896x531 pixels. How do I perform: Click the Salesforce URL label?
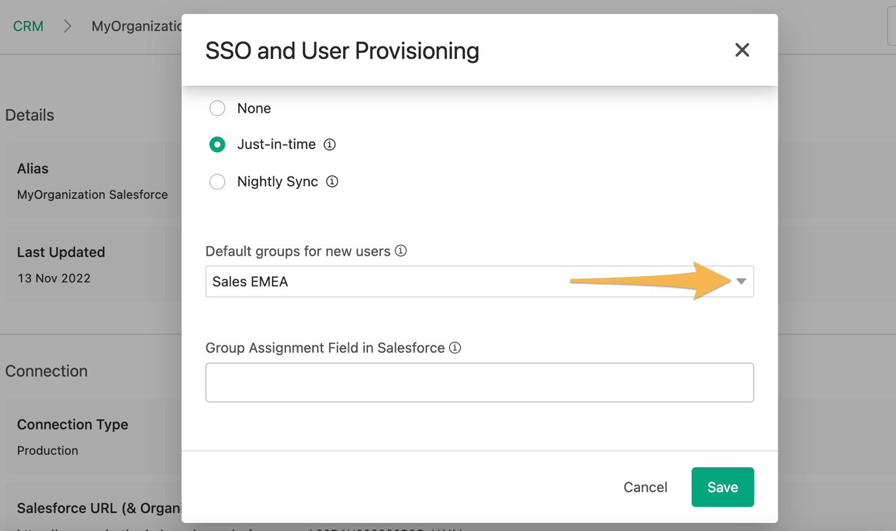99,508
